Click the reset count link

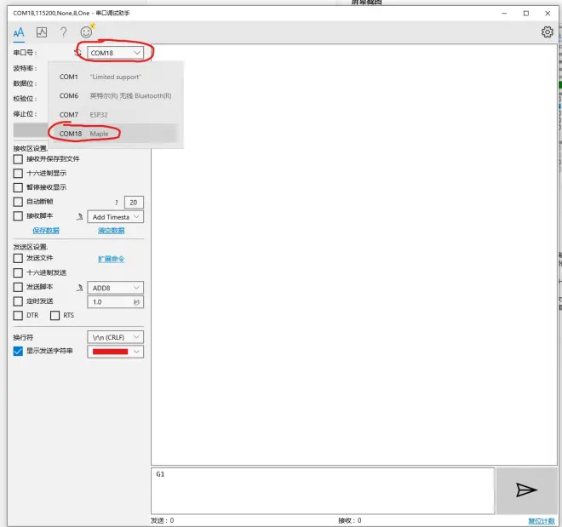[542, 520]
